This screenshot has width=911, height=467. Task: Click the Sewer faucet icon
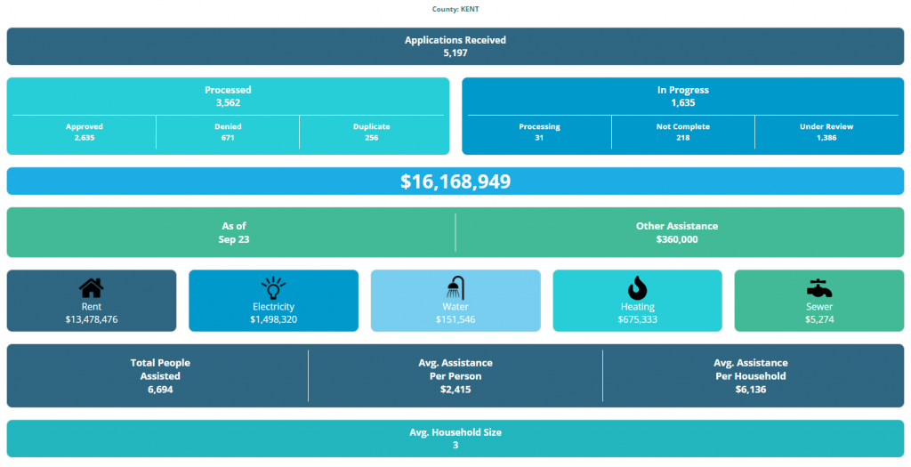(818, 288)
